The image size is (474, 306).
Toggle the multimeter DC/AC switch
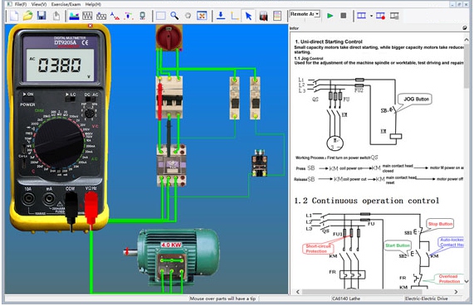pos(91,99)
